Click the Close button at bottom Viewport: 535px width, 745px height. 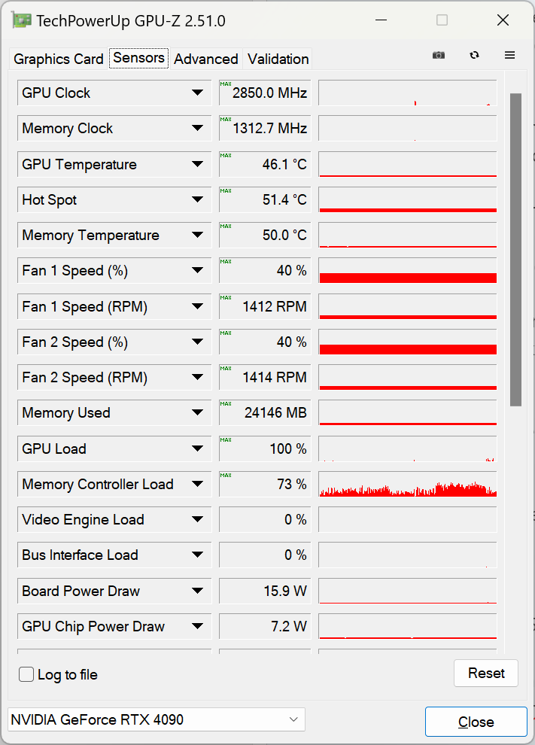pos(476,722)
